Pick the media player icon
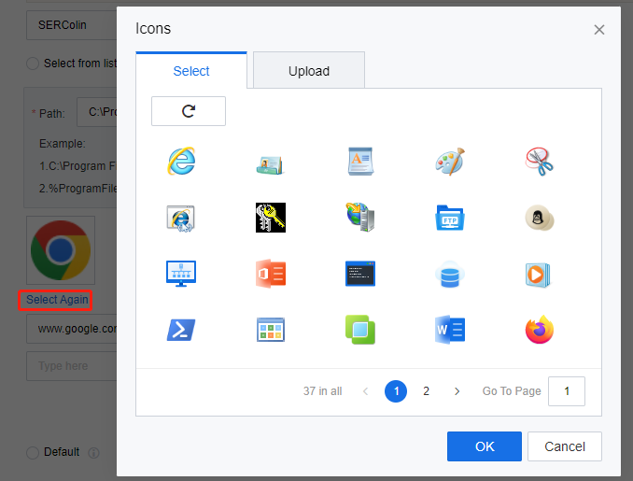This screenshot has width=633, height=481. pyautogui.click(x=538, y=275)
